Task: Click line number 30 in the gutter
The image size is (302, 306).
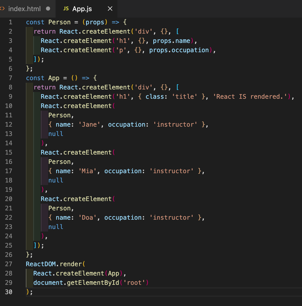Action: tap(9, 292)
